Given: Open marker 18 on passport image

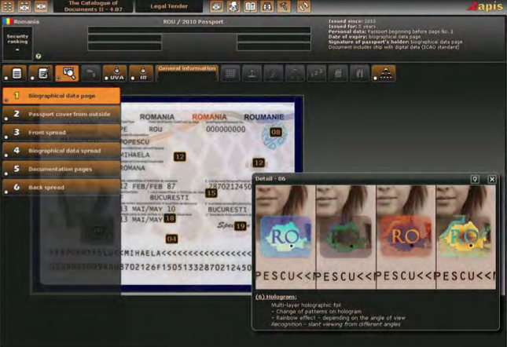Looking at the screenshot, I should [170, 218].
